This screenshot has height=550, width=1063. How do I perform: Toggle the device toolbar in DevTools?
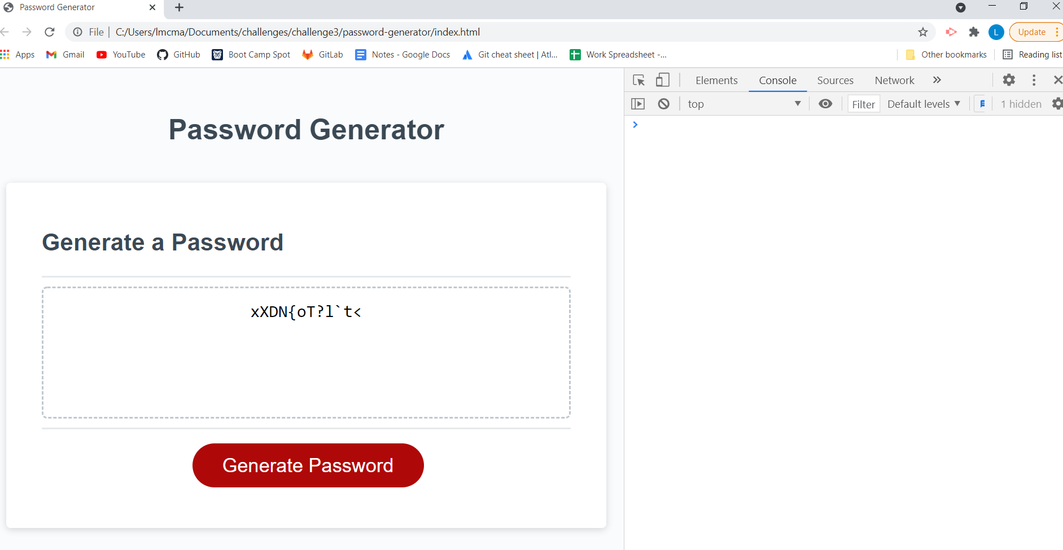coord(662,80)
